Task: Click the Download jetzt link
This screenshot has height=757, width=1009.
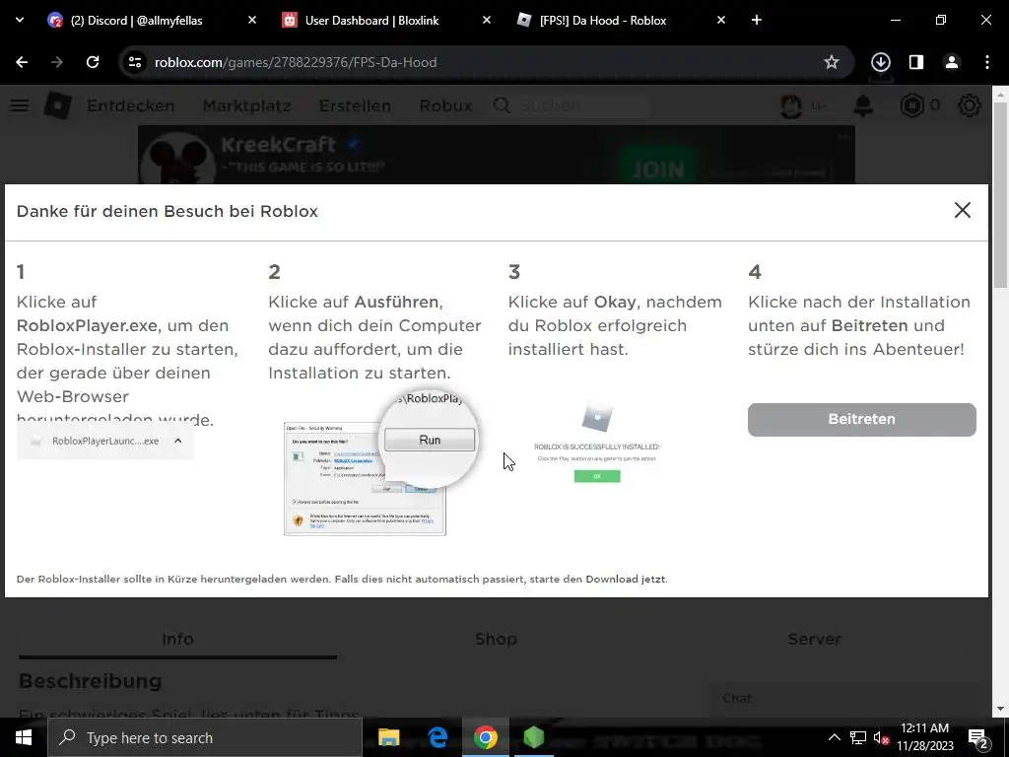Action: pos(626,579)
